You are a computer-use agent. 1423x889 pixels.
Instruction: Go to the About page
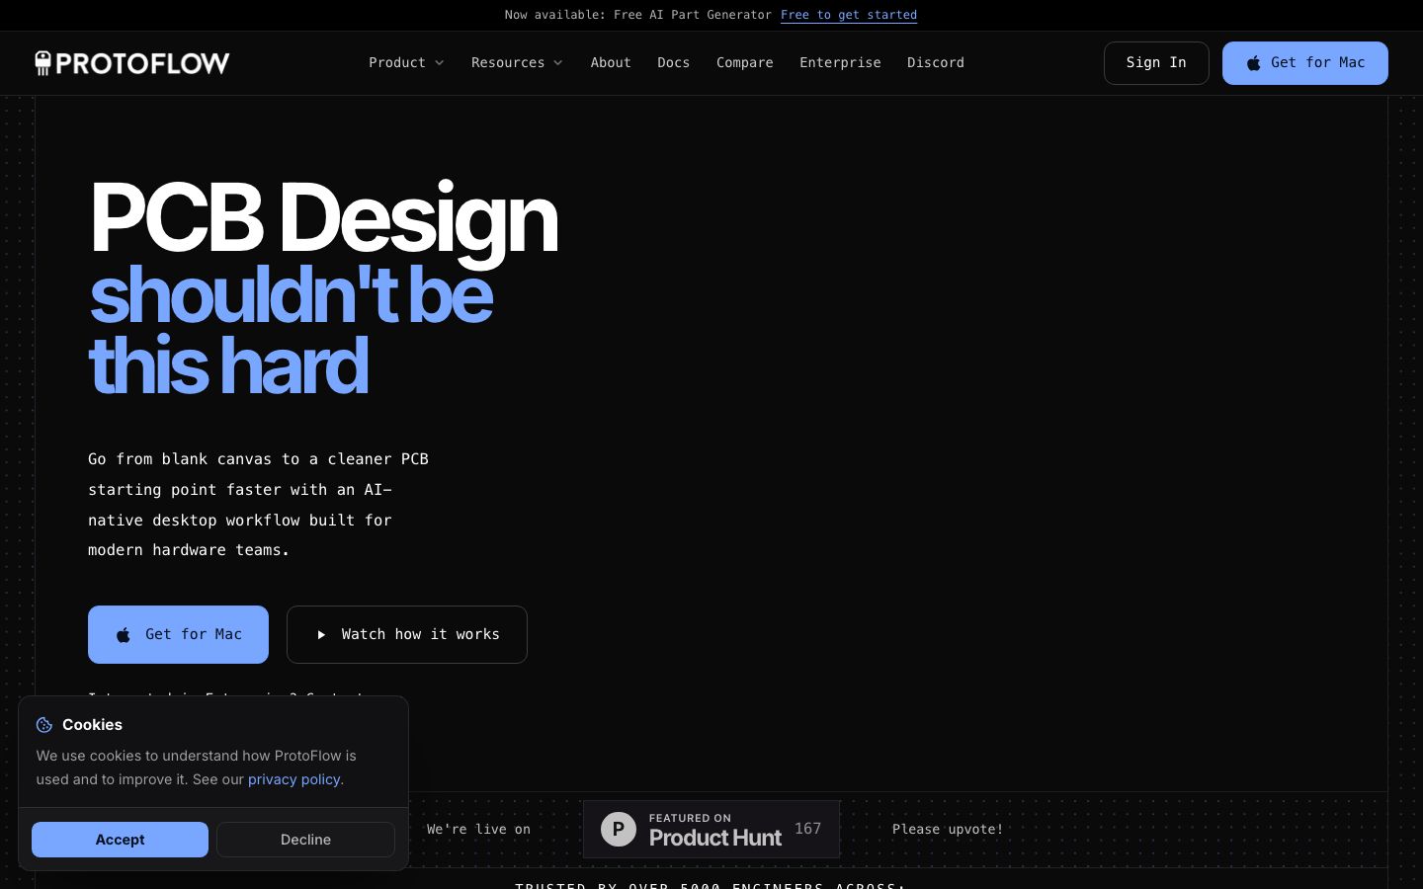pyautogui.click(x=611, y=62)
